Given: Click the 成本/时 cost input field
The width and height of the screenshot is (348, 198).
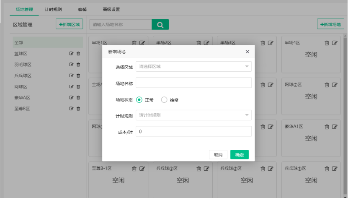Looking at the screenshot, I should tap(193, 131).
